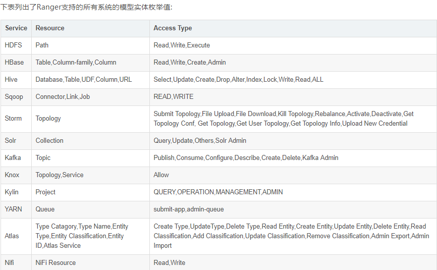Click the HBase service cell
The image size is (437, 270).
click(16, 63)
